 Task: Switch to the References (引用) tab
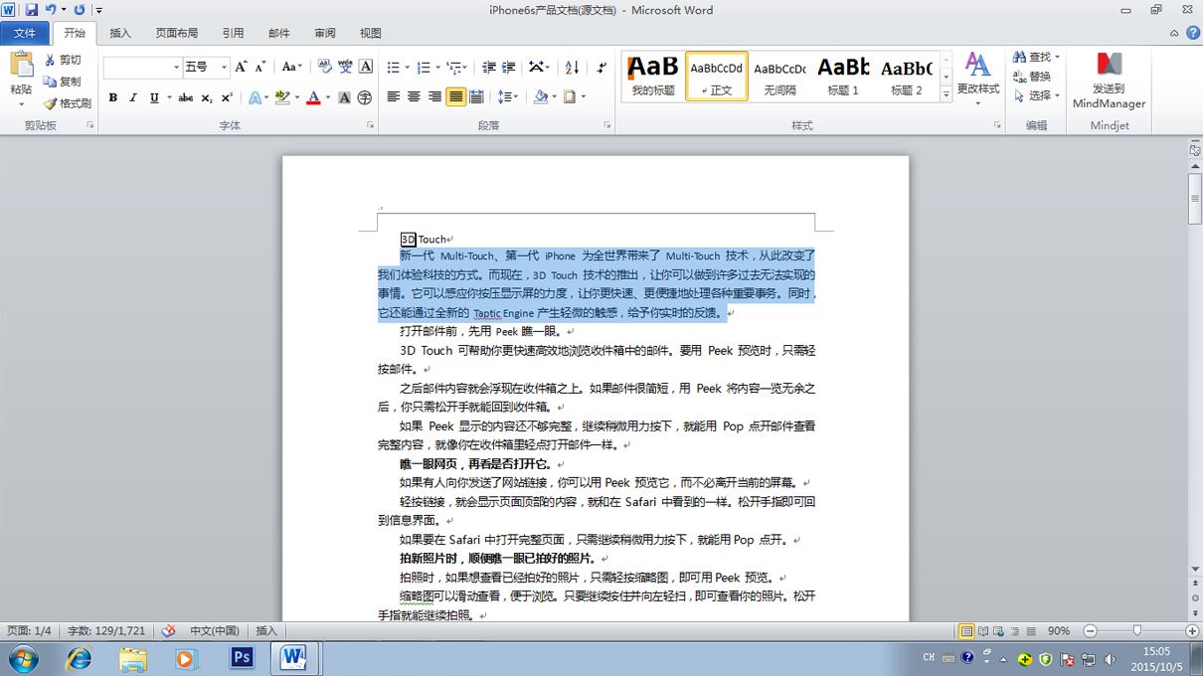click(x=233, y=33)
